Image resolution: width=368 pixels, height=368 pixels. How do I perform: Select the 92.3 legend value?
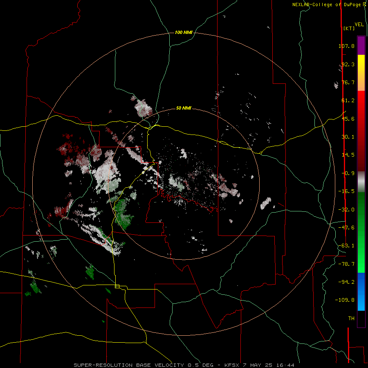(348, 64)
